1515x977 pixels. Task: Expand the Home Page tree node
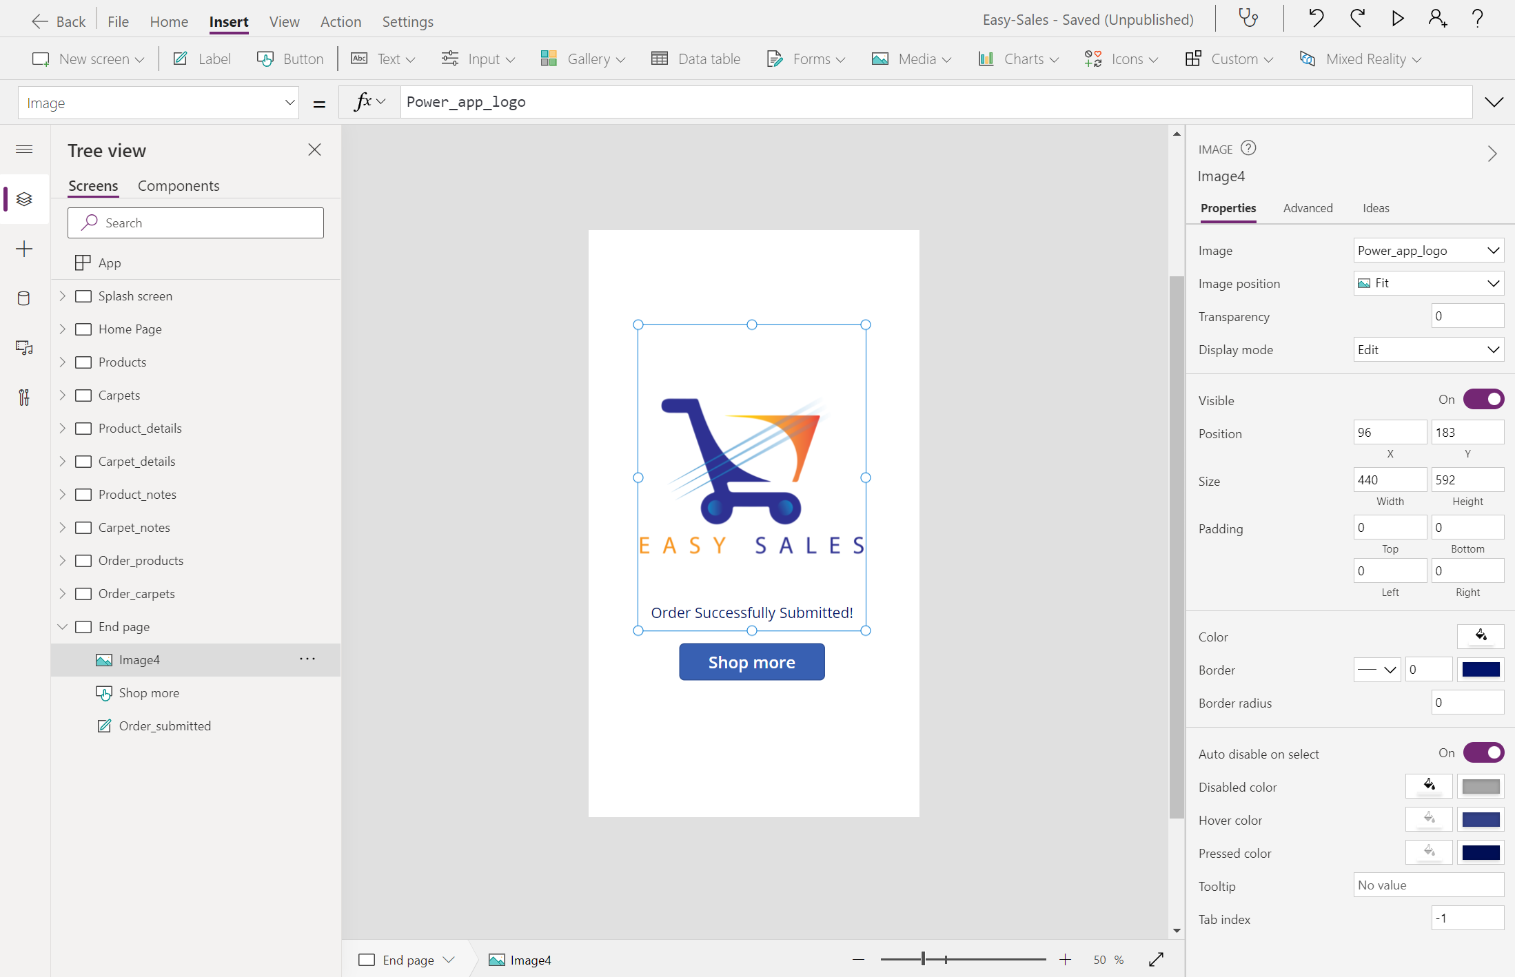63,329
